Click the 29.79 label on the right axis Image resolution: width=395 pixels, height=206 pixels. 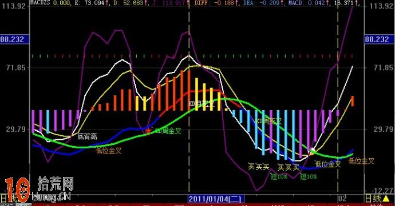383,130
